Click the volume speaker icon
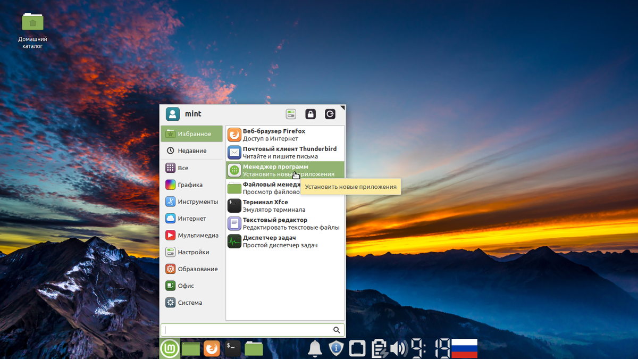Image resolution: width=638 pixels, height=359 pixels. 398,348
